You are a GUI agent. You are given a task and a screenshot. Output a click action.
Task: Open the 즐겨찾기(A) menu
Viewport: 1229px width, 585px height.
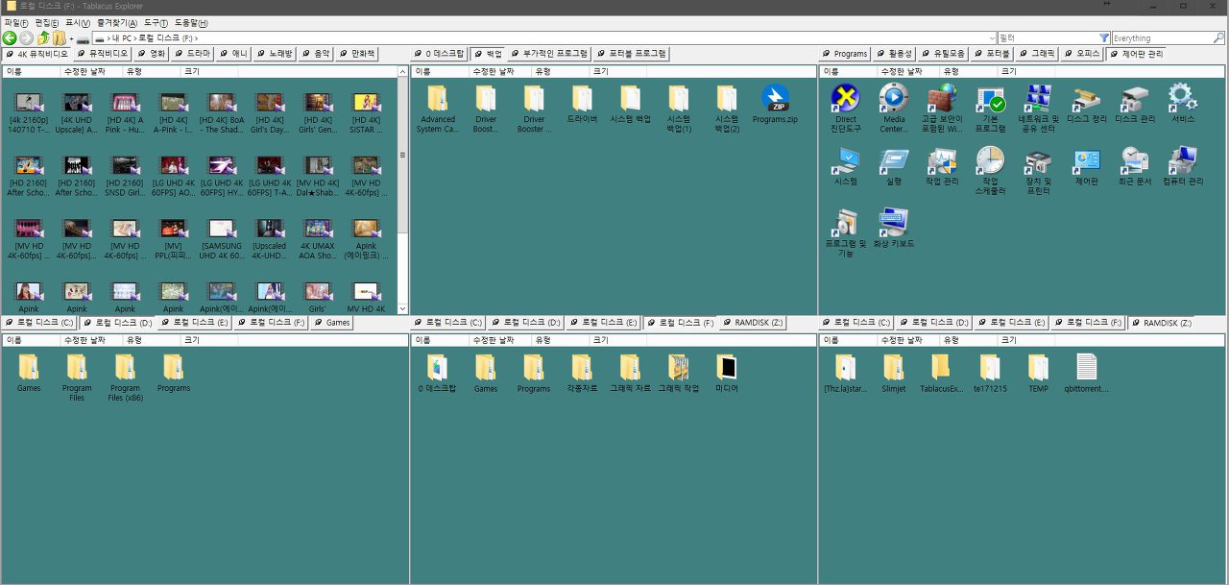117,22
